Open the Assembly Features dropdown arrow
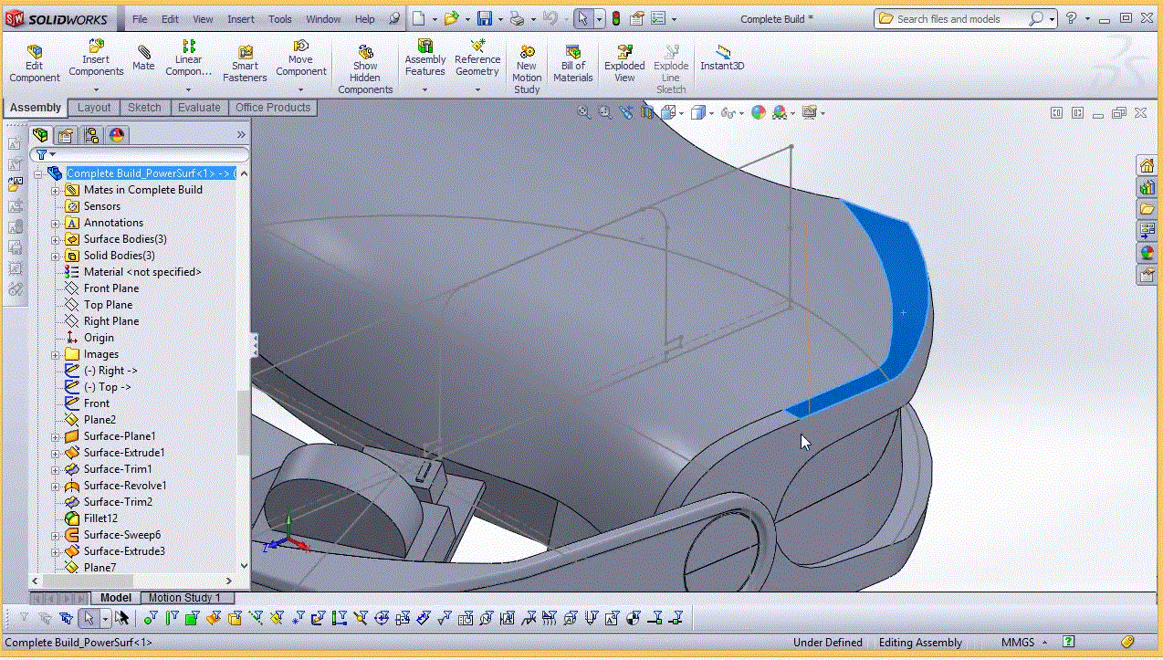 click(x=425, y=89)
